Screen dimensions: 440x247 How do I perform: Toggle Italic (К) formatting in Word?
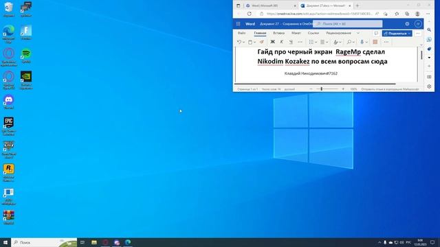click(x=281, y=42)
